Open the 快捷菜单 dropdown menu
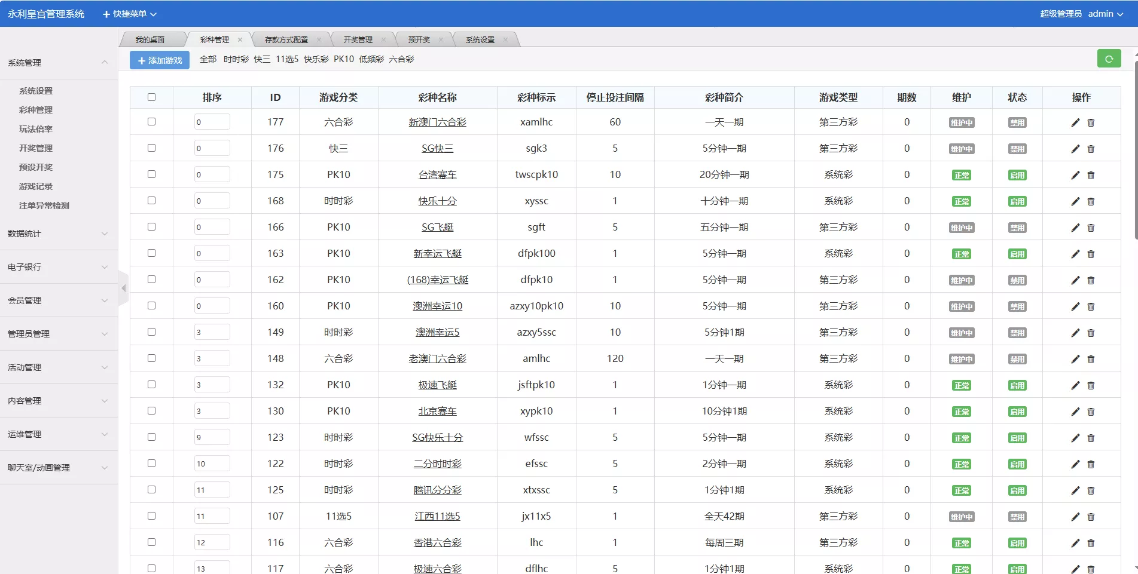 130,14
